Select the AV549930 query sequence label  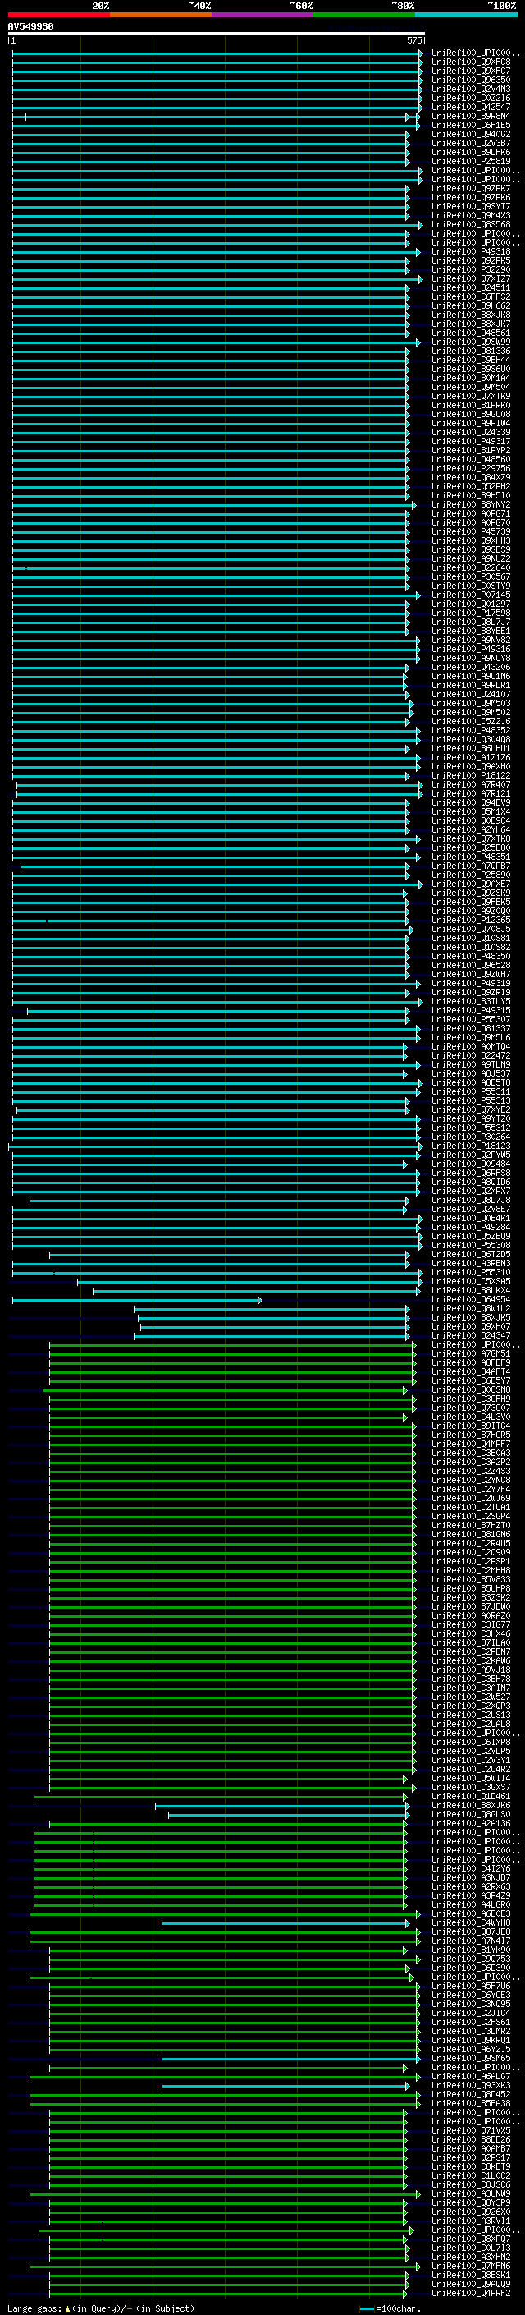click(30, 27)
